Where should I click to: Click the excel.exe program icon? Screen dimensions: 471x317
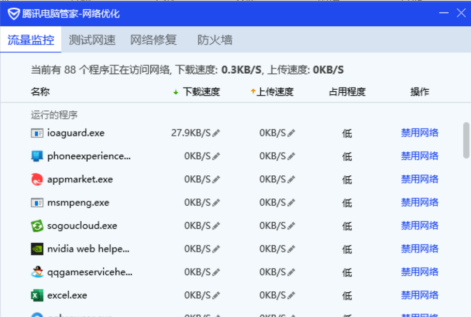coord(37,295)
